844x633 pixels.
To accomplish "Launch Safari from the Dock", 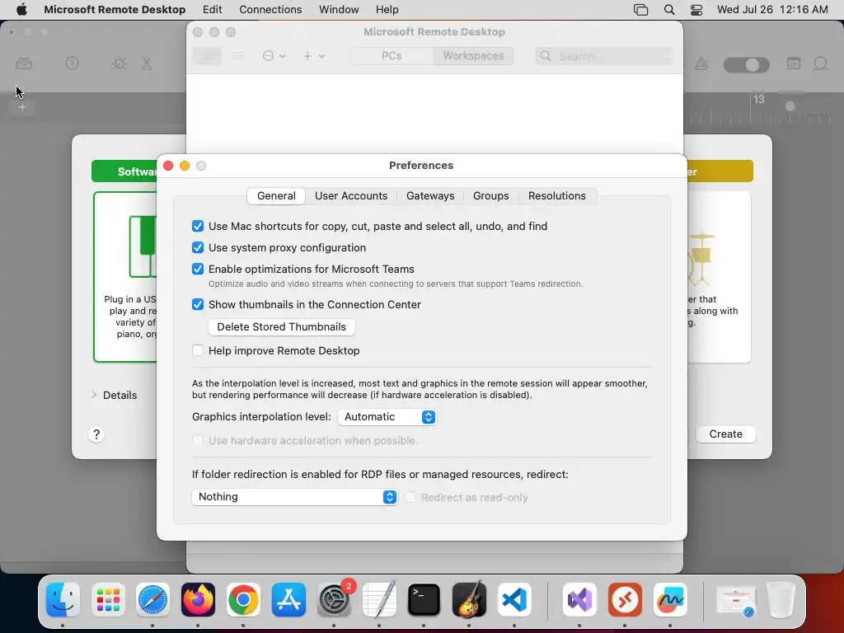I will pos(152,600).
